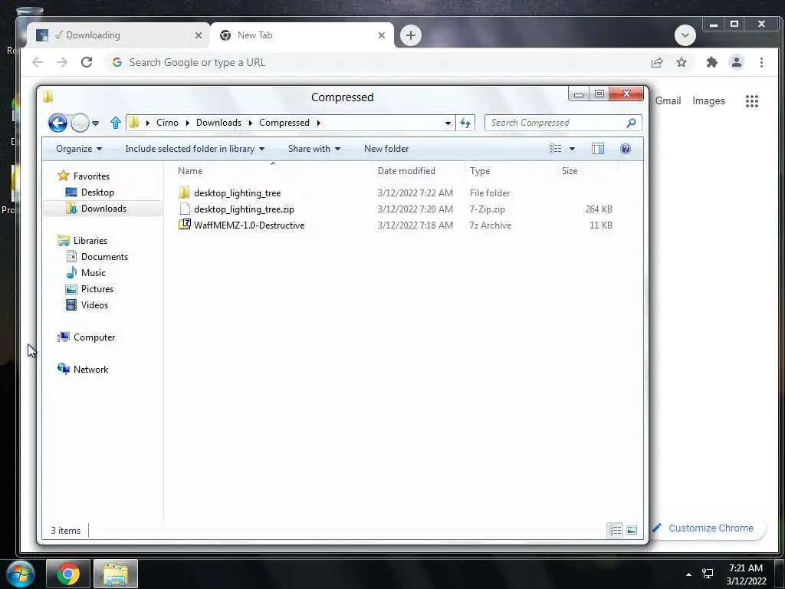Image resolution: width=785 pixels, height=589 pixels.
Task: Select Network in the navigation pane
Action: pos(90,370)
